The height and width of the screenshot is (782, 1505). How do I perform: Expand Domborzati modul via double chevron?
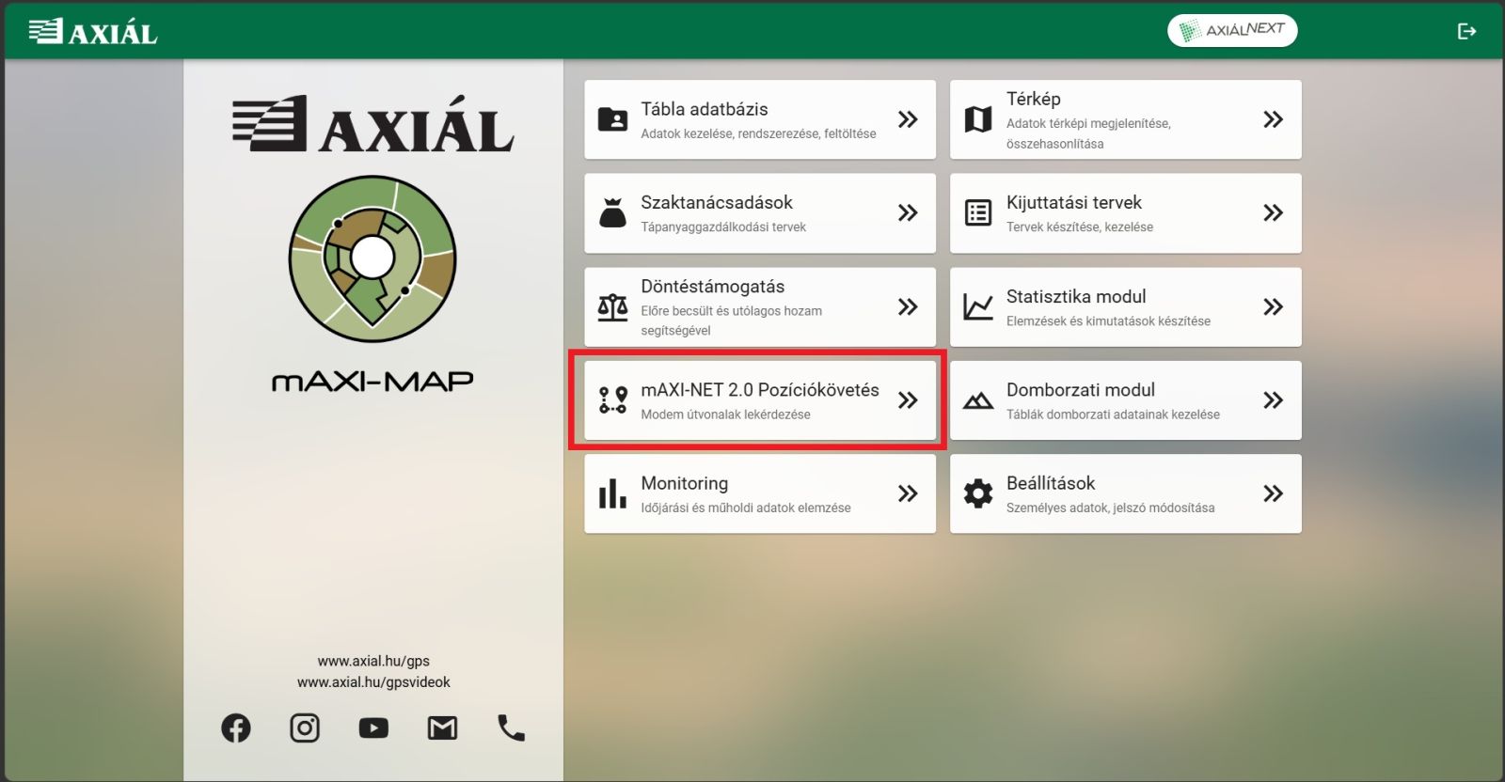coord(1273,400)
